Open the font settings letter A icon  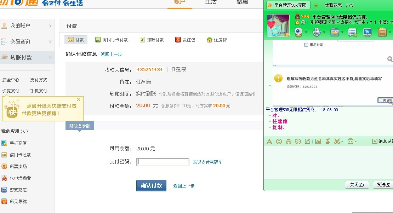click(269, 142)
